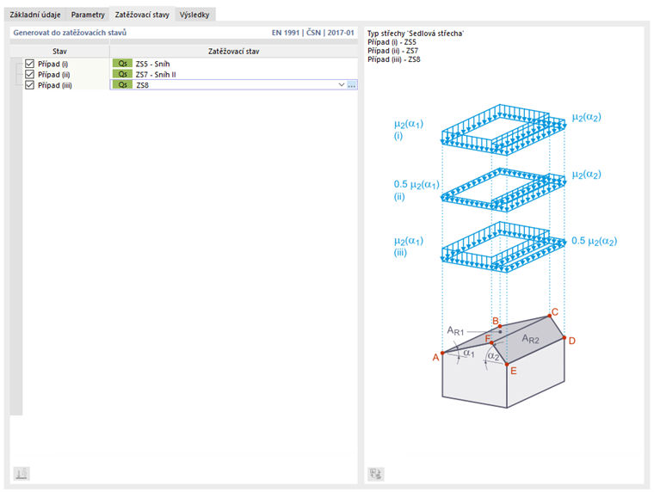Click the roof diagram house illustration
Image resolution: width=654 pixels, height=492 pixels.
click(x=503, y=361)
